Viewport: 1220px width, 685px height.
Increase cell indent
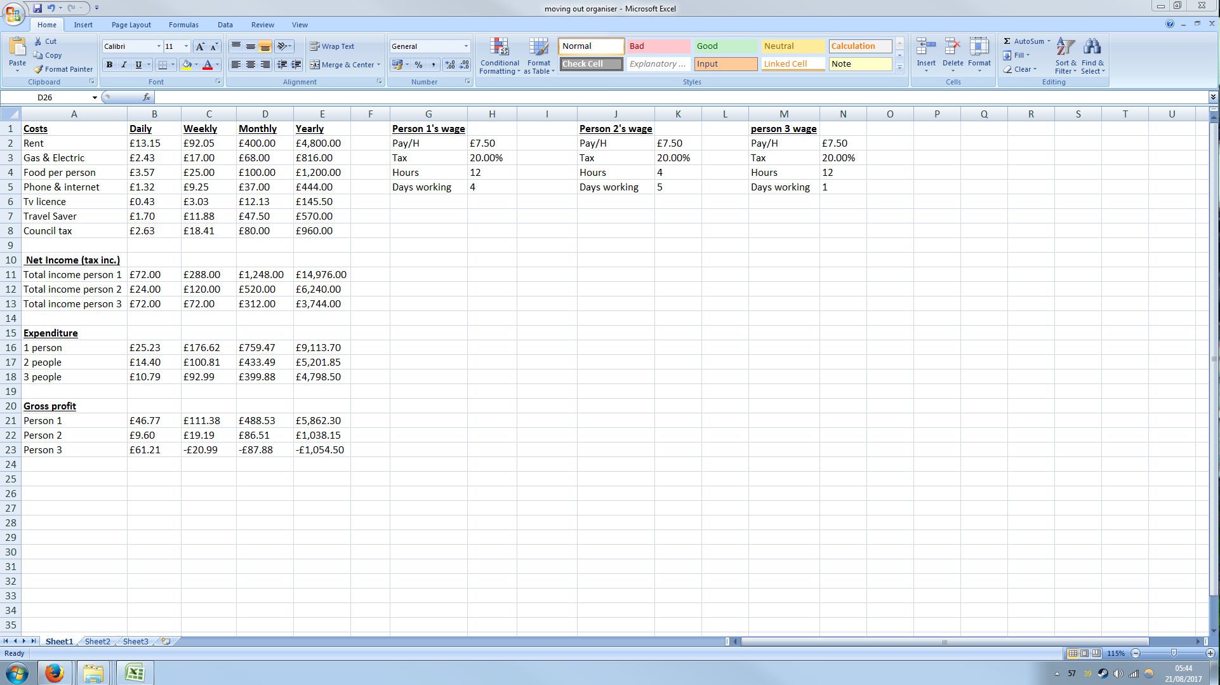click(296, 65)
